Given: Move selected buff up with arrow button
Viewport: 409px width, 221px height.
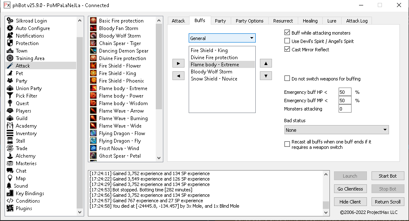Looking at the screenshot, I should (x=266, y=64).
